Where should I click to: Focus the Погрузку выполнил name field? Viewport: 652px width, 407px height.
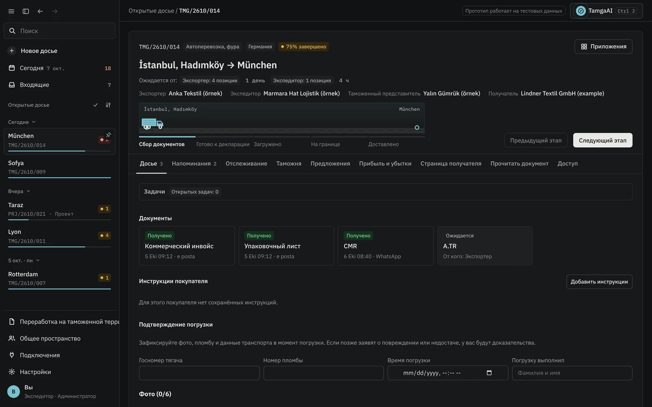572,373
